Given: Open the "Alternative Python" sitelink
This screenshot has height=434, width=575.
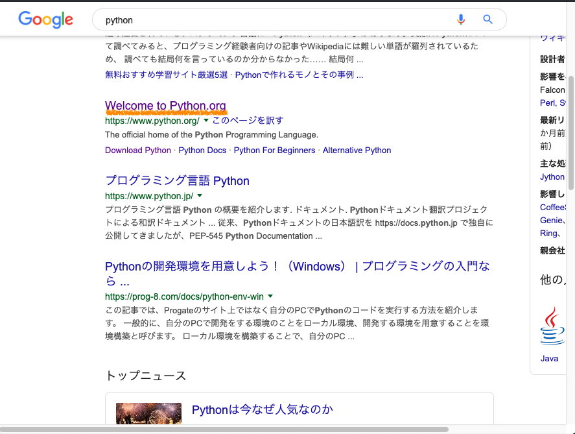Looking at the screenshot, I should pyautogui.click(x=357, y=150).
